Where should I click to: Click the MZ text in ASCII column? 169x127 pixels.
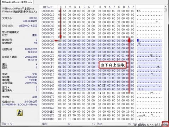point(138,11)
